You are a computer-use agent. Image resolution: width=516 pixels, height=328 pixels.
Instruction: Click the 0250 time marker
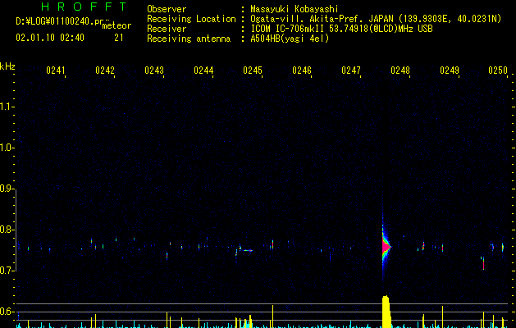click(498, 71)
